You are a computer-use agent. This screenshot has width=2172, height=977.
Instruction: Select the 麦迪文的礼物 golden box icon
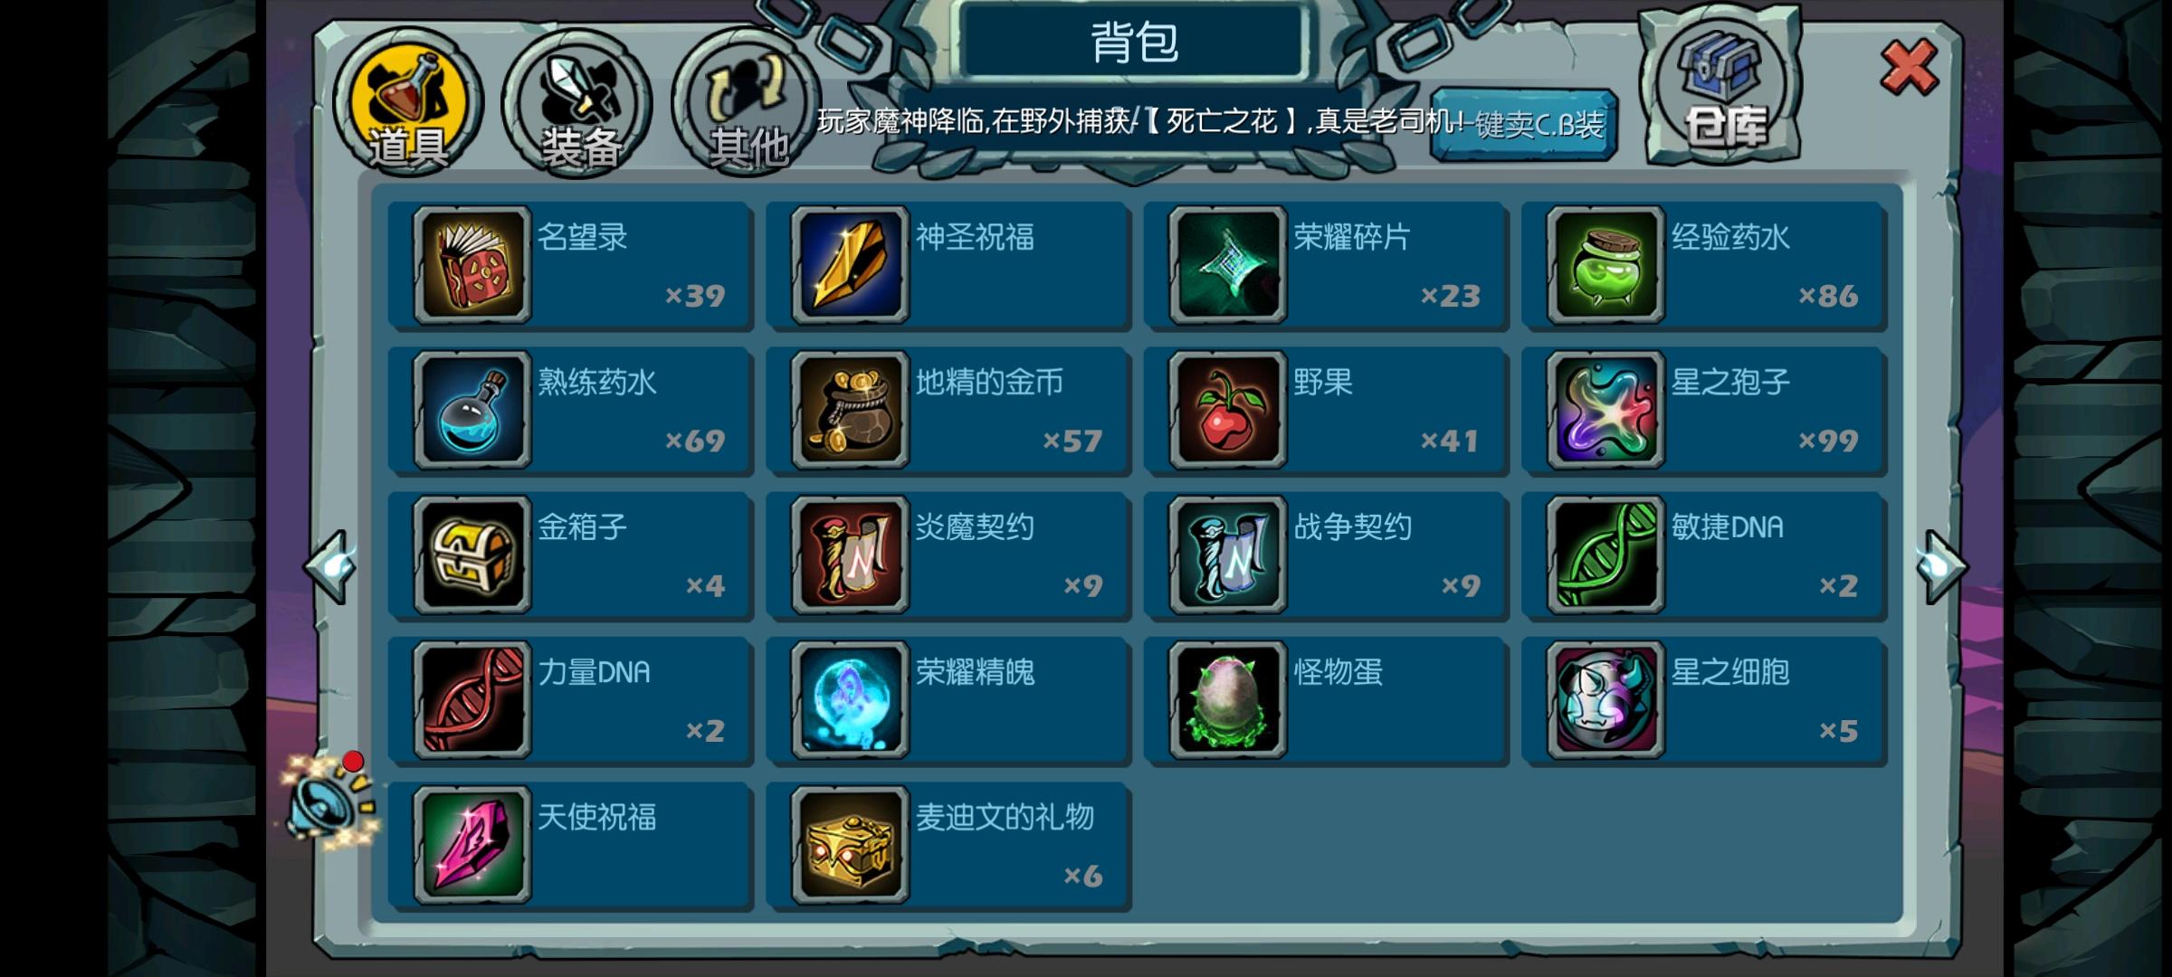pyautogui.click(x=850, y=844)
